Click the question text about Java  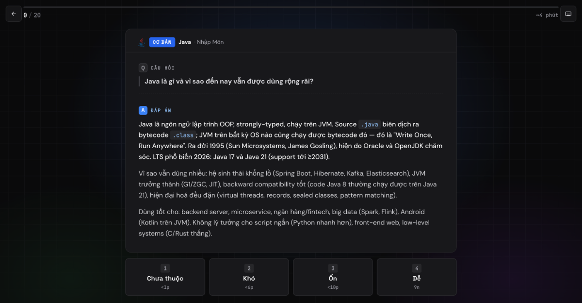[229, 81]
